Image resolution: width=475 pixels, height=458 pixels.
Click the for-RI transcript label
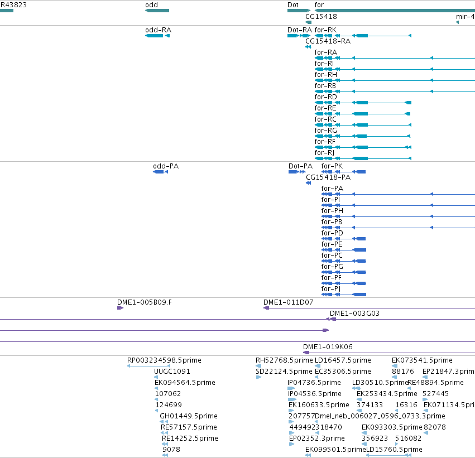324,64
